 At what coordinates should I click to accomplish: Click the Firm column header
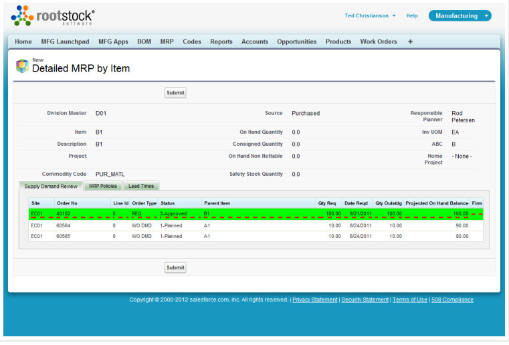(477, 203)
